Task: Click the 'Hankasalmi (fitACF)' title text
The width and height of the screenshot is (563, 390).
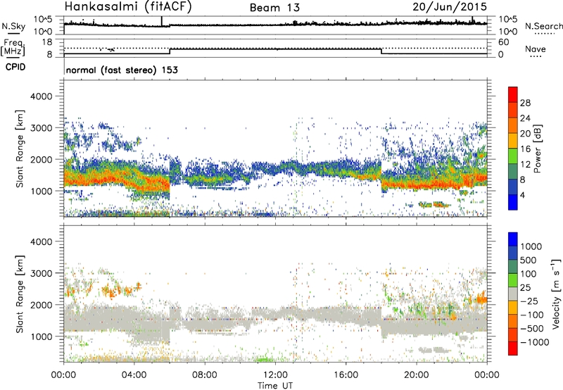Action: 128,7
